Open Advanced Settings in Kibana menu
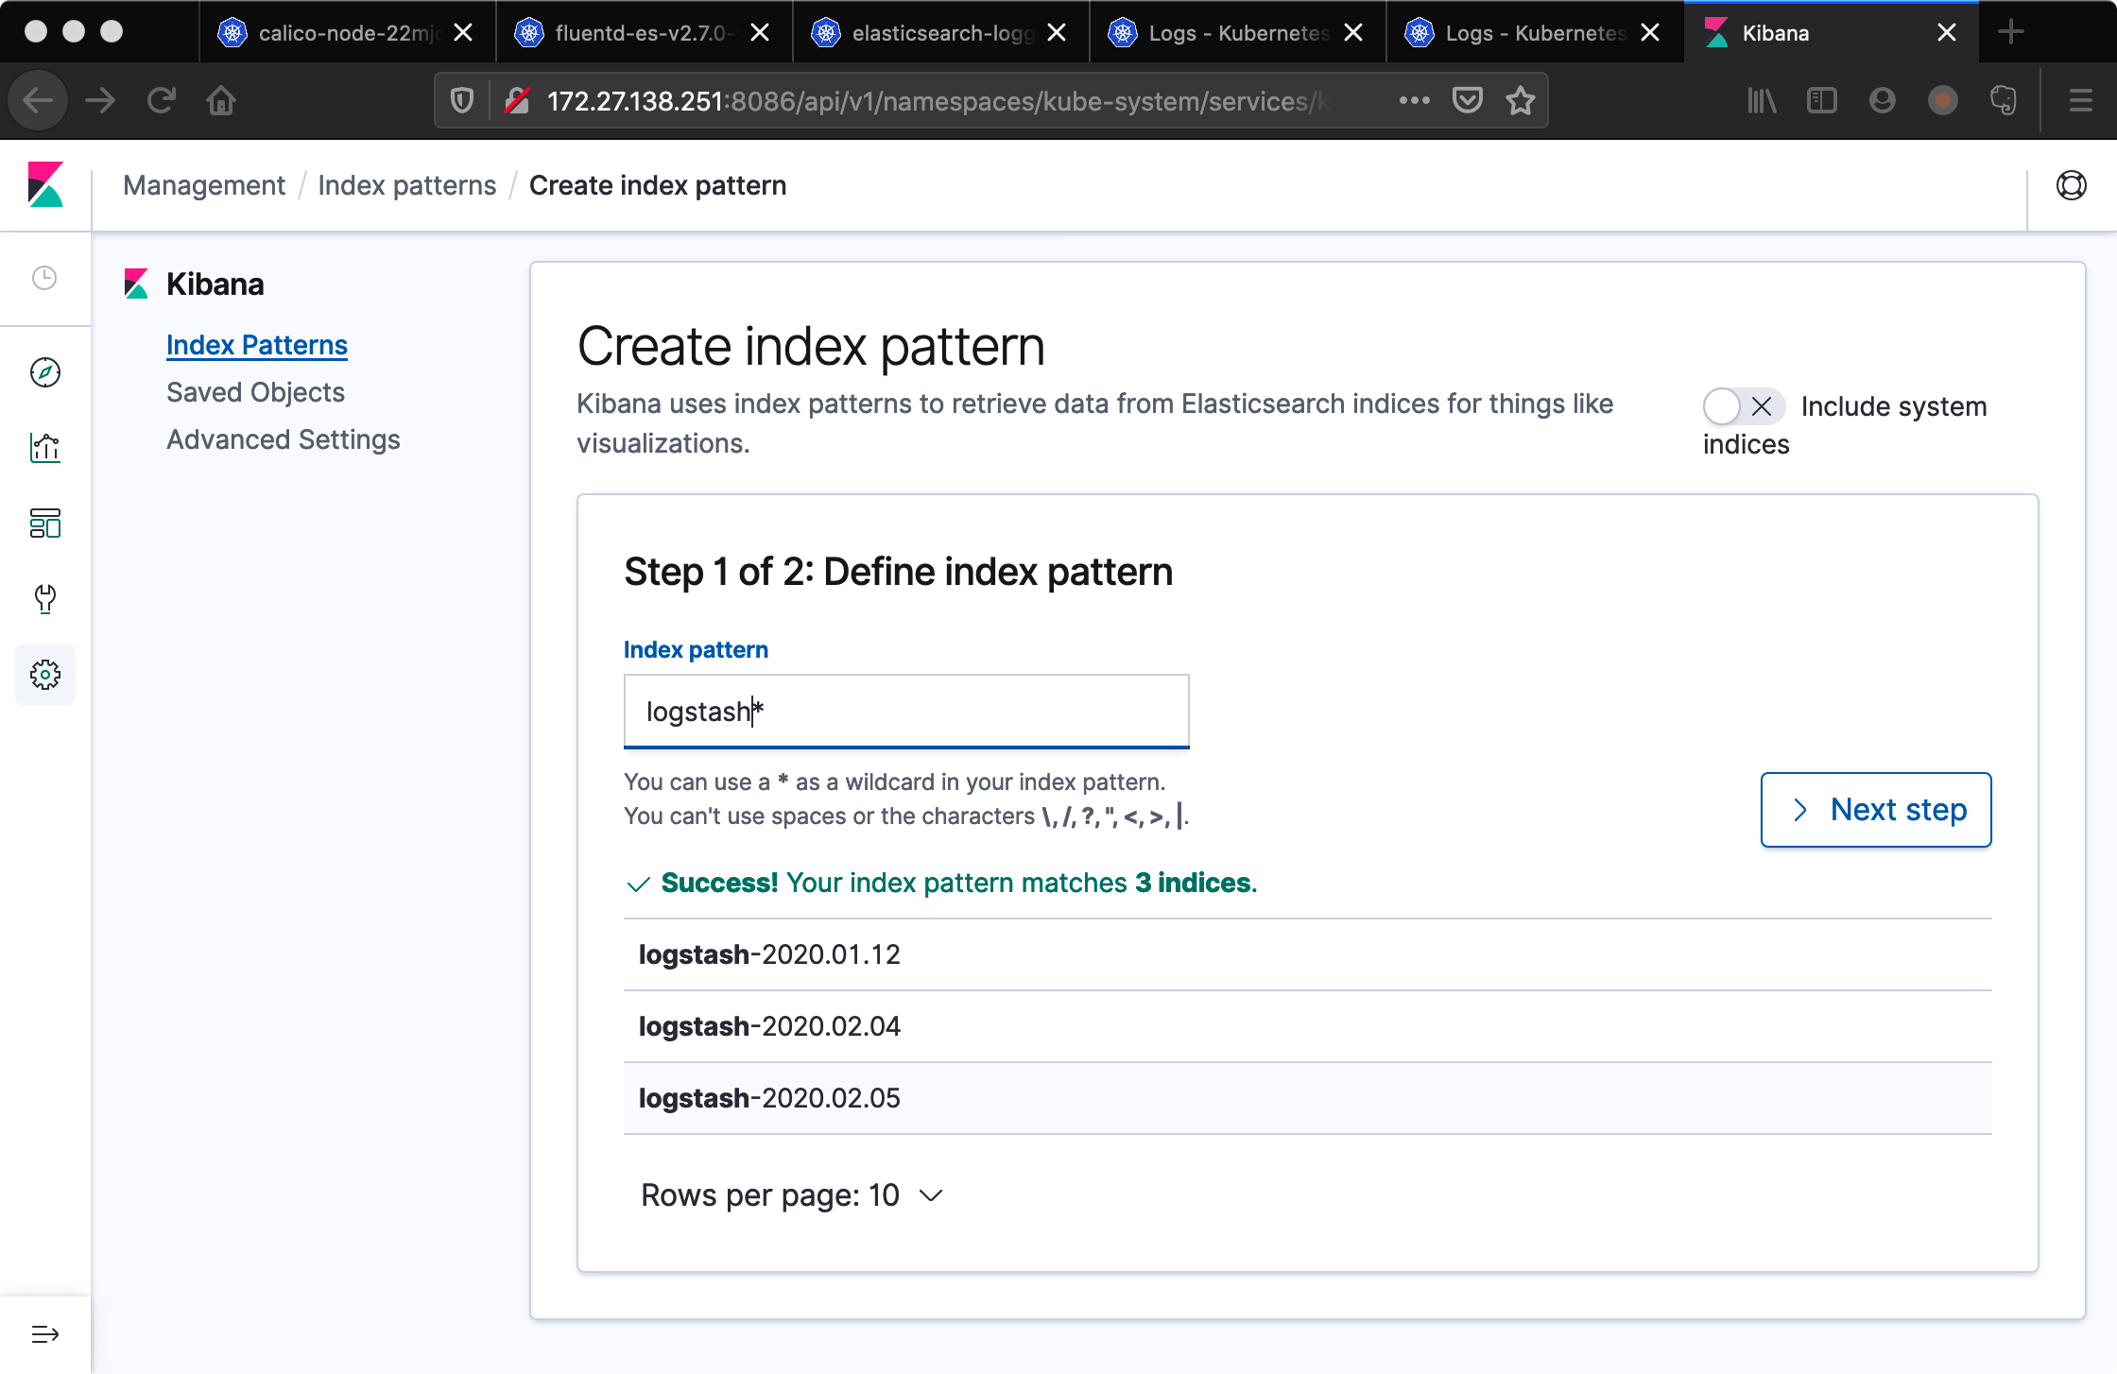Image resolution: width=2117 pixels, height=1374 pixels. tap(284, 439)
